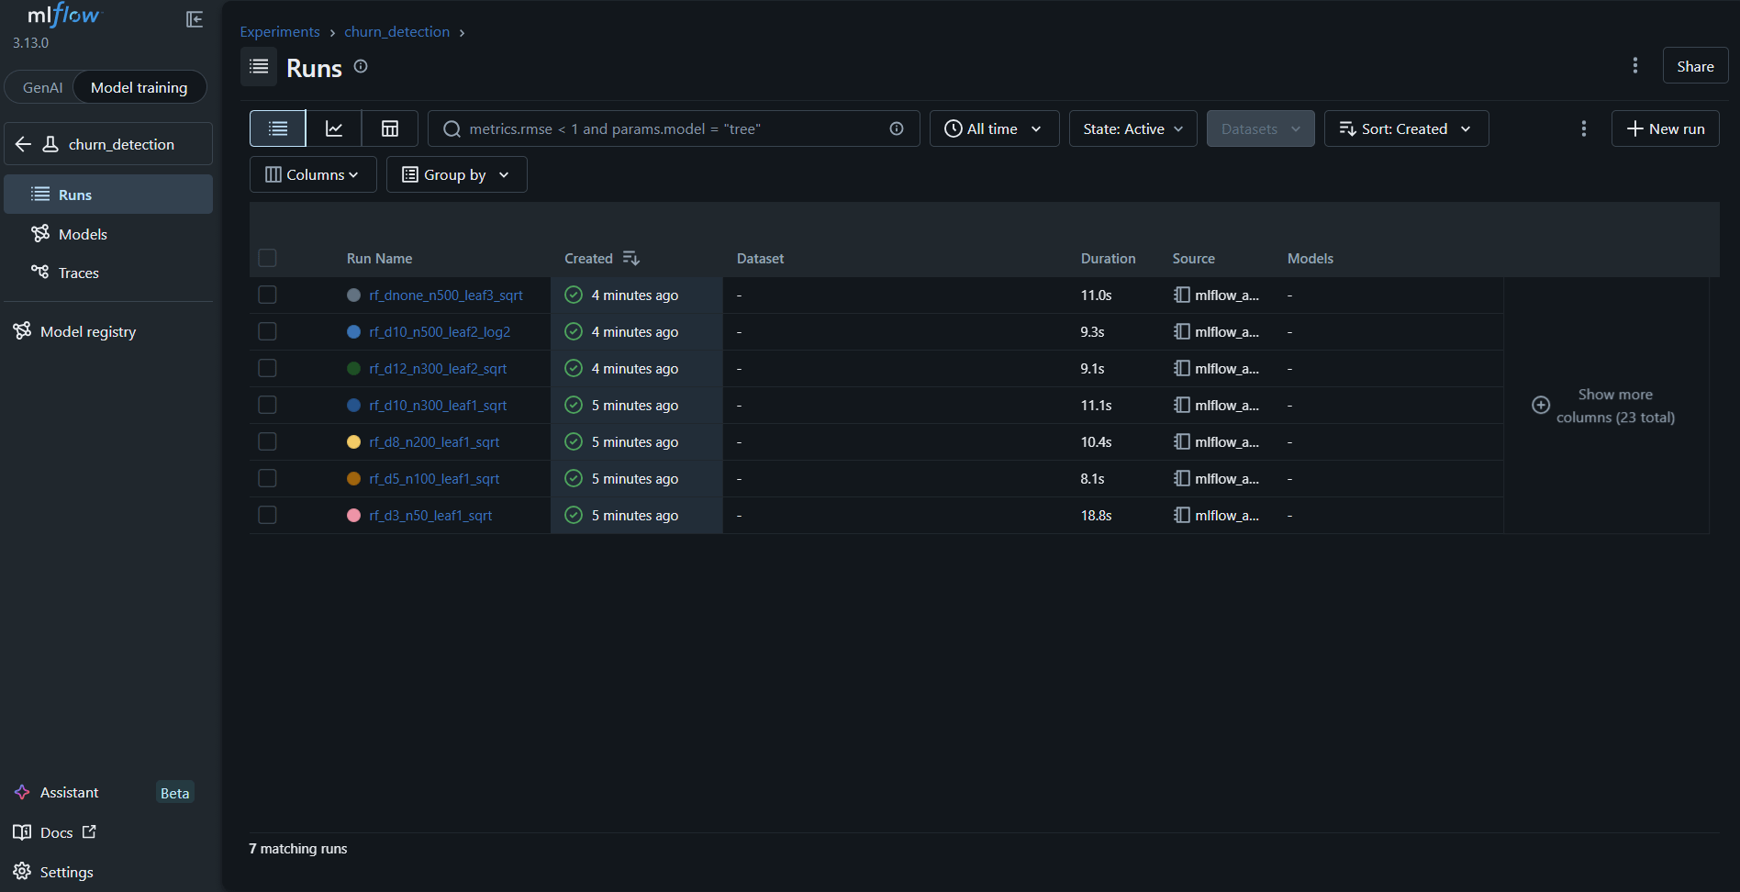This screenshot has height=892, width=1740.
Task: Select the Model training tab
Action: point(139,87)
